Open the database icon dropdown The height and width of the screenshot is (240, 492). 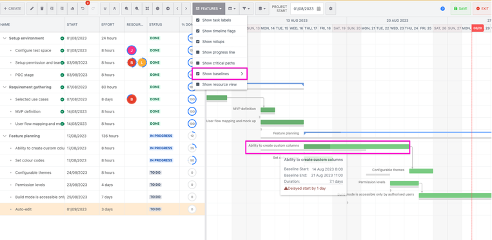[262, 9]
